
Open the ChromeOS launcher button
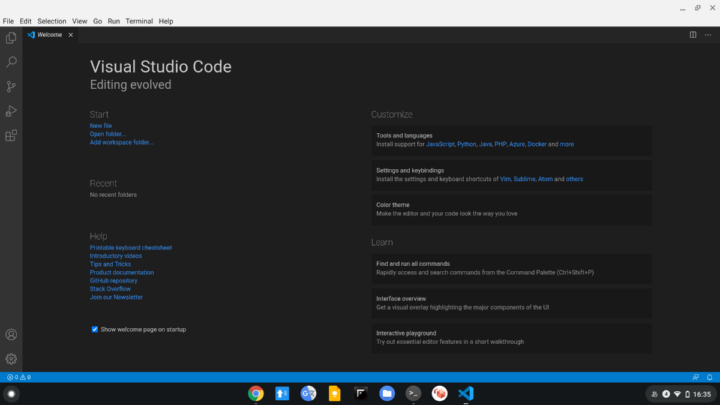coord(11,394)
